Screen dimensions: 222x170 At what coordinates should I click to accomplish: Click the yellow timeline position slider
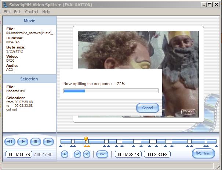86,138
